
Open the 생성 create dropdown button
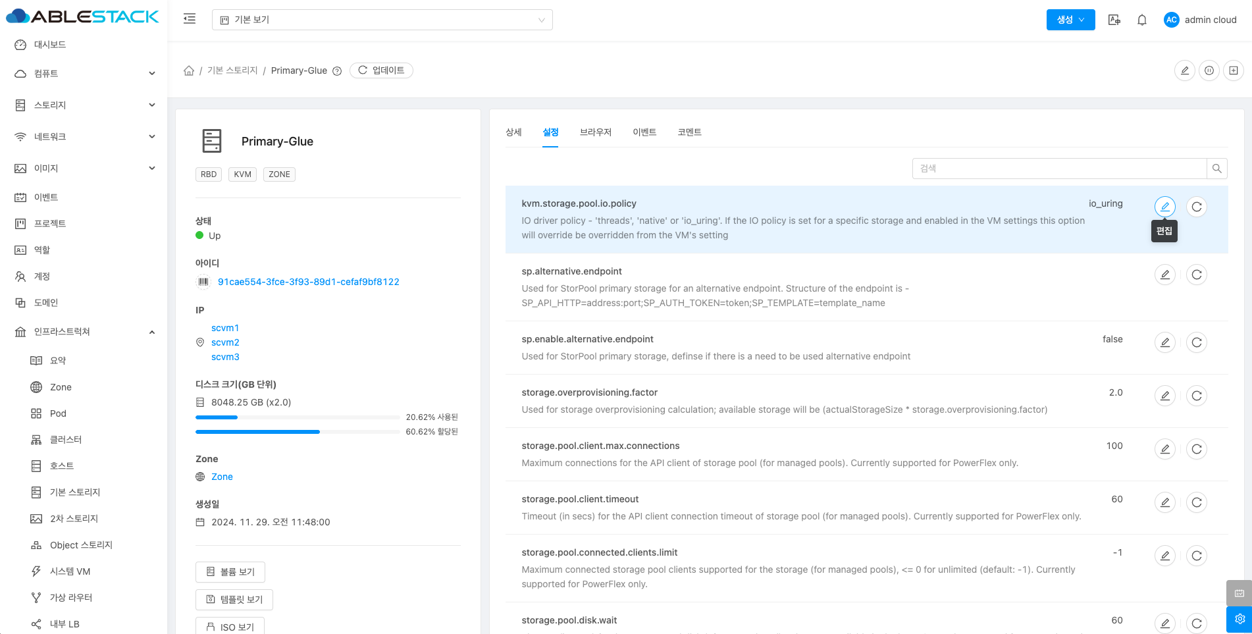pos(1070,20)
